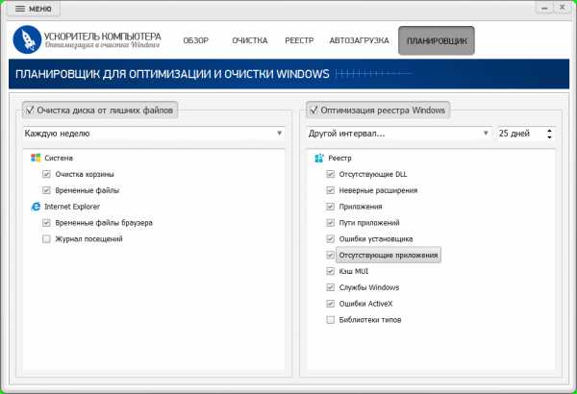Select the ПЛАНИРОВЩИК tab
This screenshot has height=394, width=577.
(437, 40)
